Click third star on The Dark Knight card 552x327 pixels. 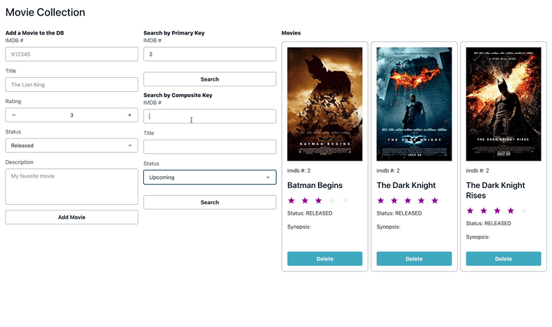coord(407,201)
